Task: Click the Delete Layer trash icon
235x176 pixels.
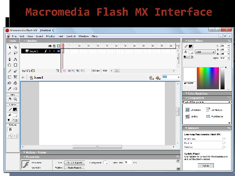Action: [57, 71]
